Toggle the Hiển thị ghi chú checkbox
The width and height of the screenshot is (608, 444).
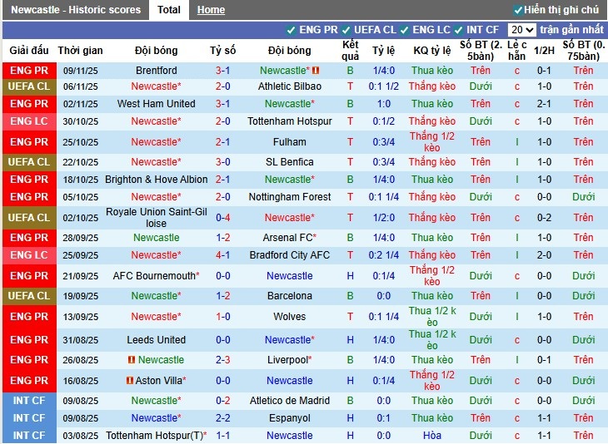(x=518, y=10)
